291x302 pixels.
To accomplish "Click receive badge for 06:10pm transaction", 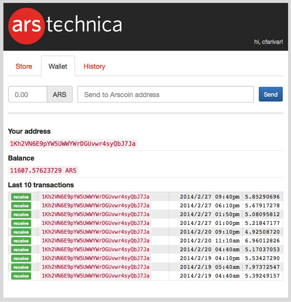I will (21, 206).
